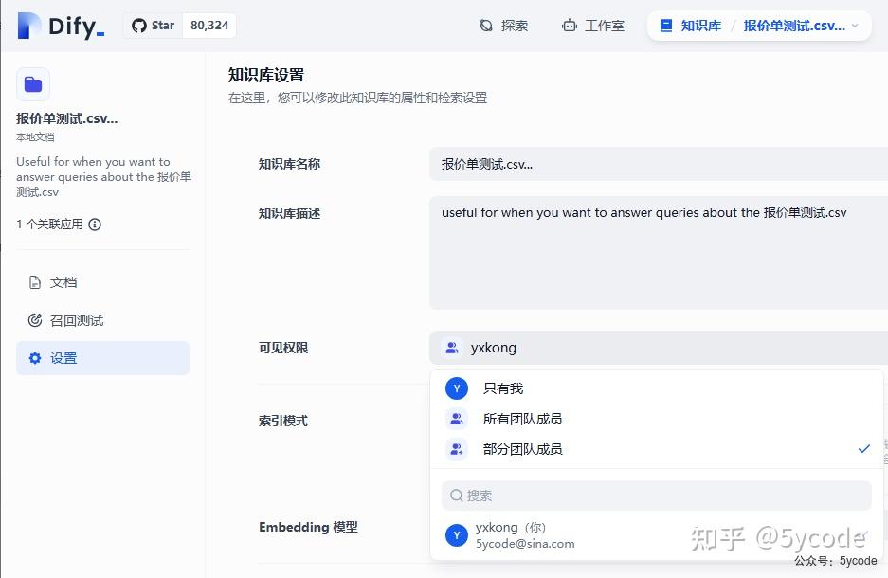The image size is (888, 578).
Task: Switch to the 文档 section
Action: pyautogui.click(x=35, y=282)
